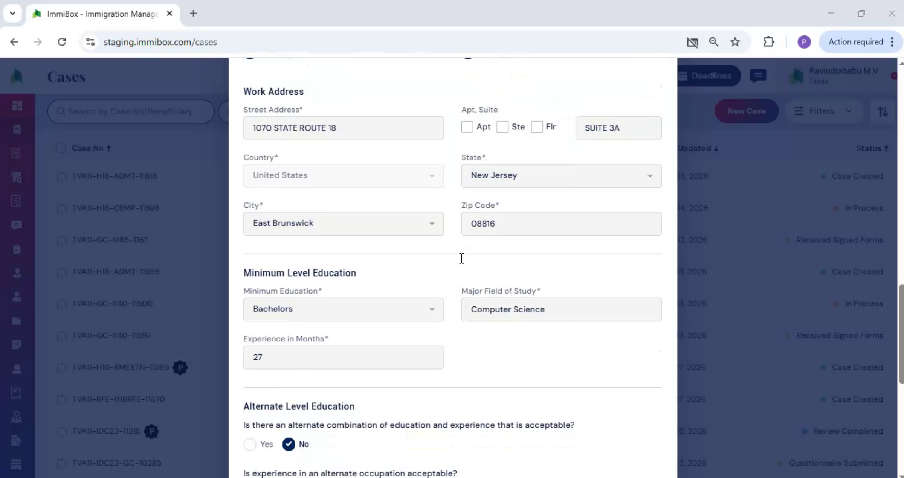Click the P badge beside TVAII-H1B-AMEXTN-11595

tap(180, 367)
